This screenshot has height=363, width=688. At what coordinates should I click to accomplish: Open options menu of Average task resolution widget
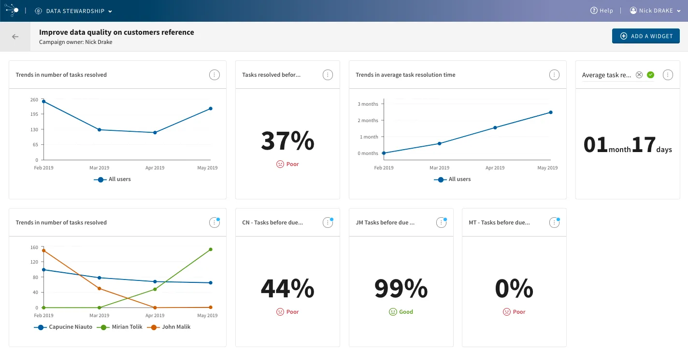[x=668, y=75]
